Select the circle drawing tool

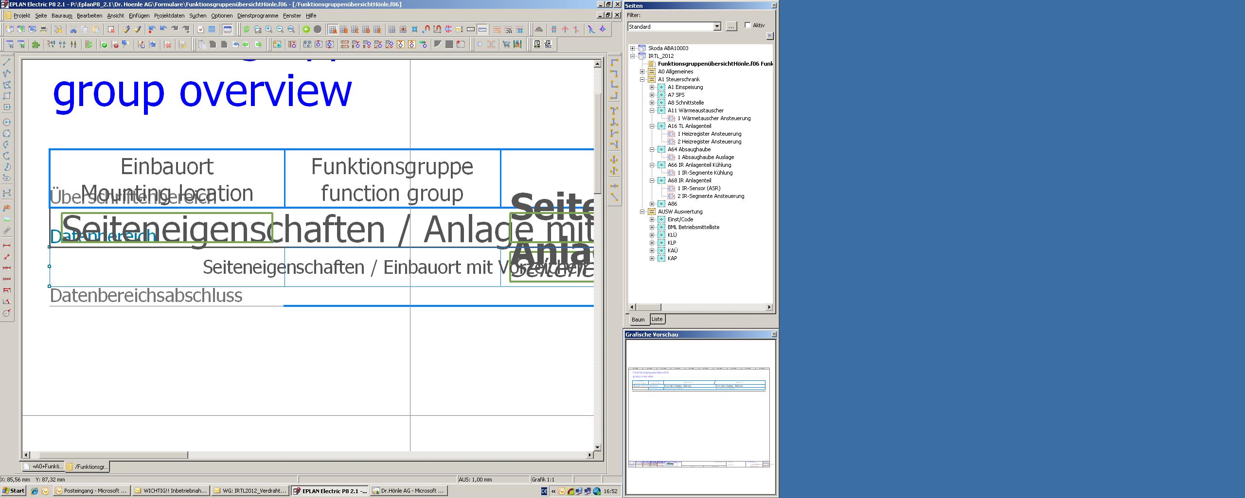7,122
